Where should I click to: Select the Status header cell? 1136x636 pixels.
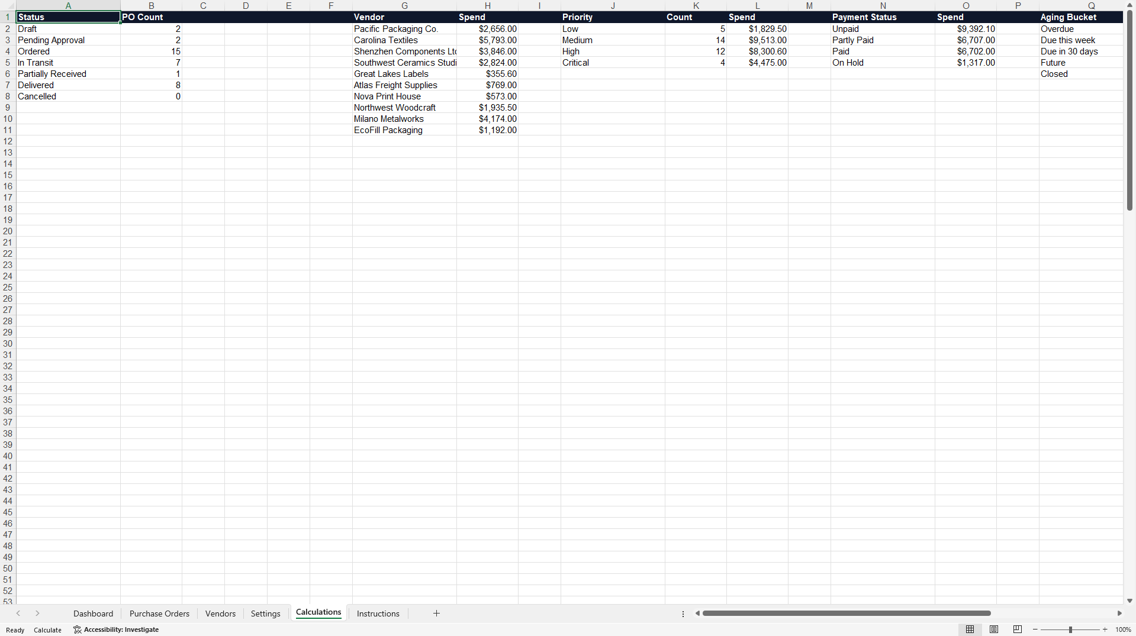coord(68,17)
